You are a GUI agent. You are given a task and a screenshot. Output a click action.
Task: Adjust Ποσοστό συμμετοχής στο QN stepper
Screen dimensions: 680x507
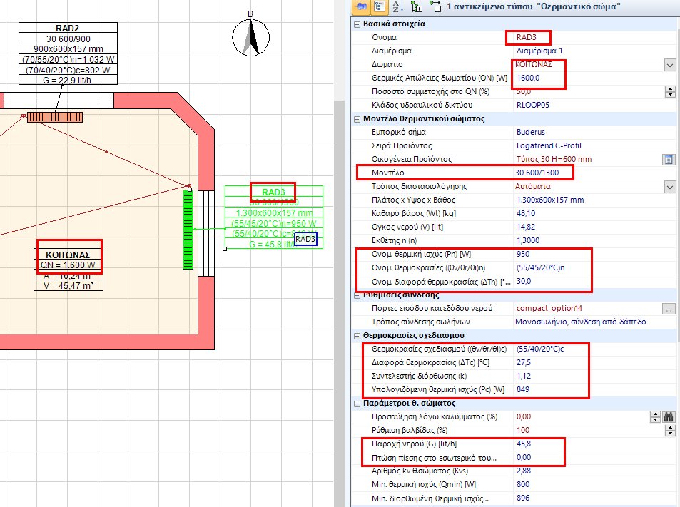(670, 92)
